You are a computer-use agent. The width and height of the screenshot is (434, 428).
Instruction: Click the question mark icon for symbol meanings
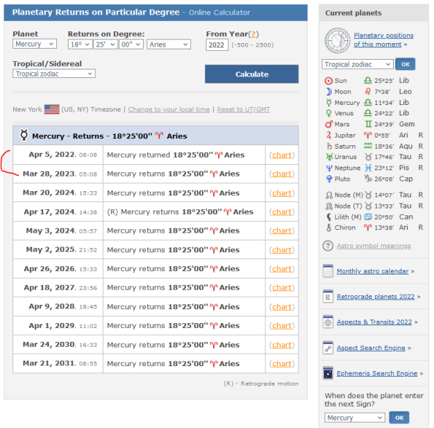[x=328, y=246]
